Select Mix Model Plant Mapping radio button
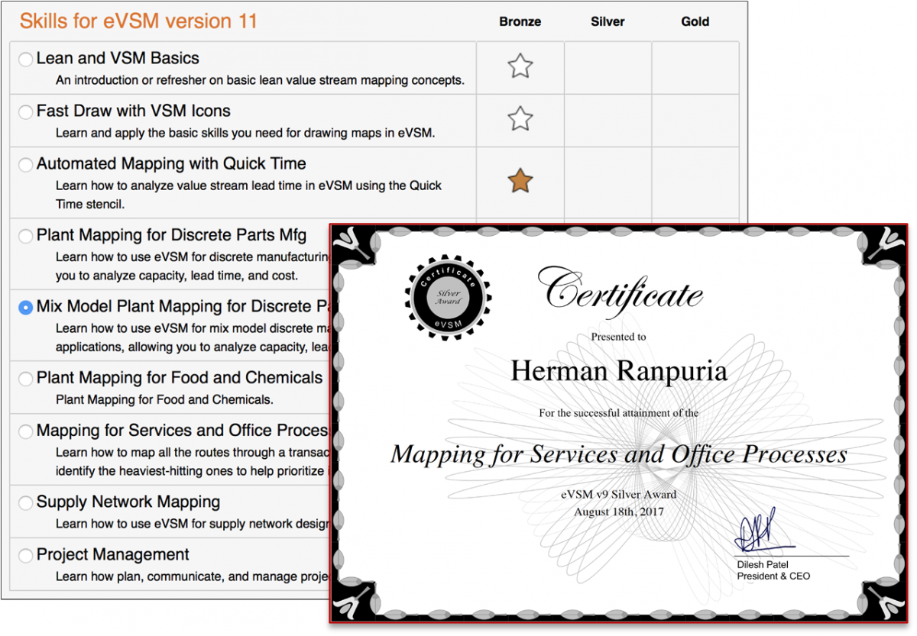917x636 pixels. click(x=26, y=307)
